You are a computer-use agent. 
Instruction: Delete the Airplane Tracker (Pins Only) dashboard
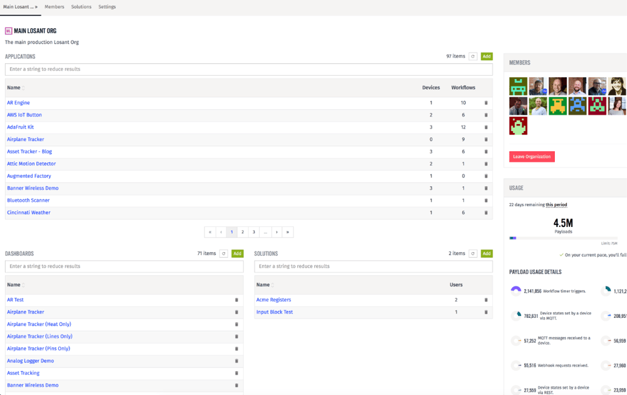237,349
